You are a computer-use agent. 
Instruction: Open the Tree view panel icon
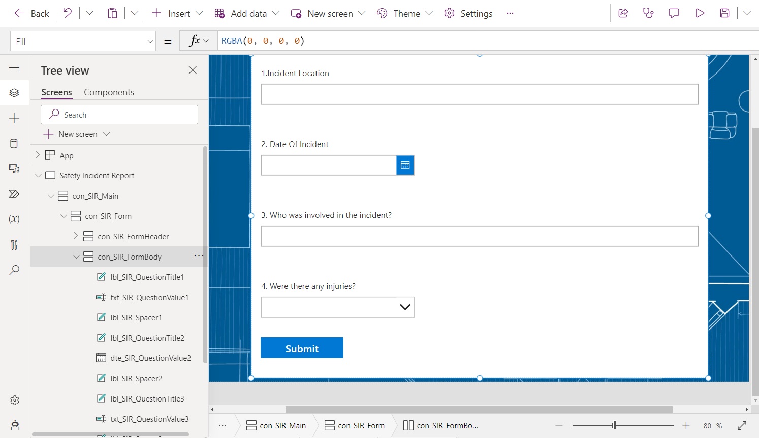click(14, 92)
